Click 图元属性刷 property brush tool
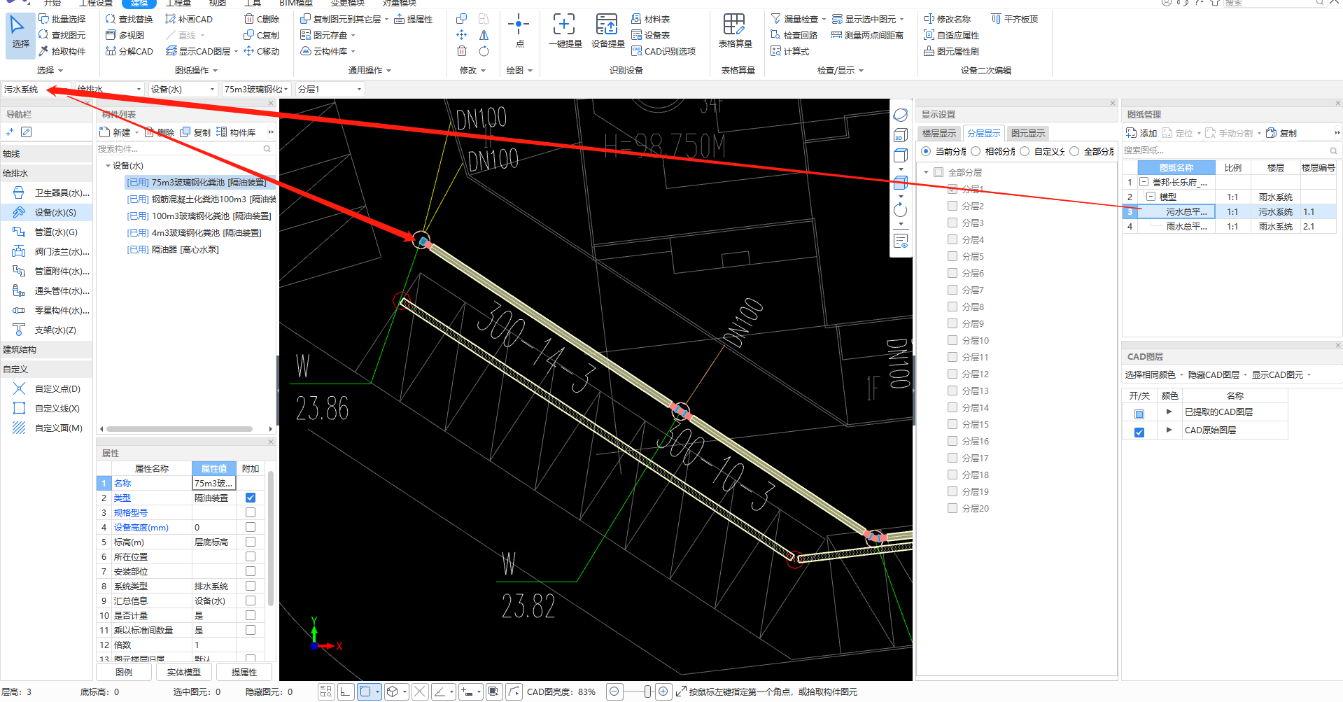The image size is (1343, 702). 951,51
